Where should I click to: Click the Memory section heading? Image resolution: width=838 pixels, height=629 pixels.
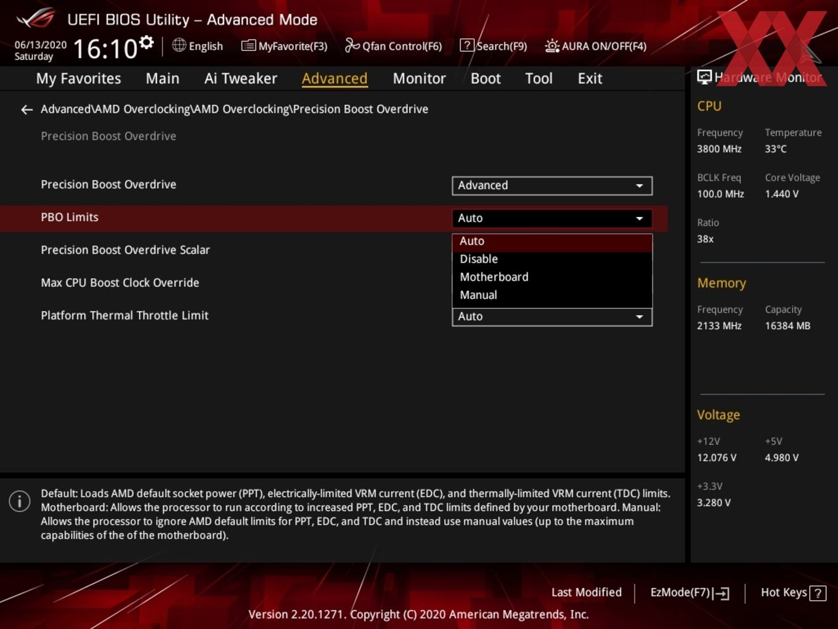[x=722, y=283]
